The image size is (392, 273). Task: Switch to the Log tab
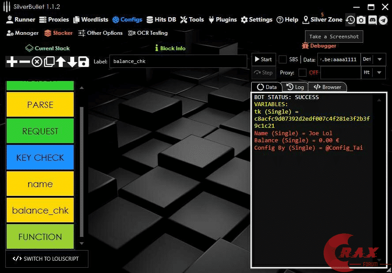tap(295, 87)
